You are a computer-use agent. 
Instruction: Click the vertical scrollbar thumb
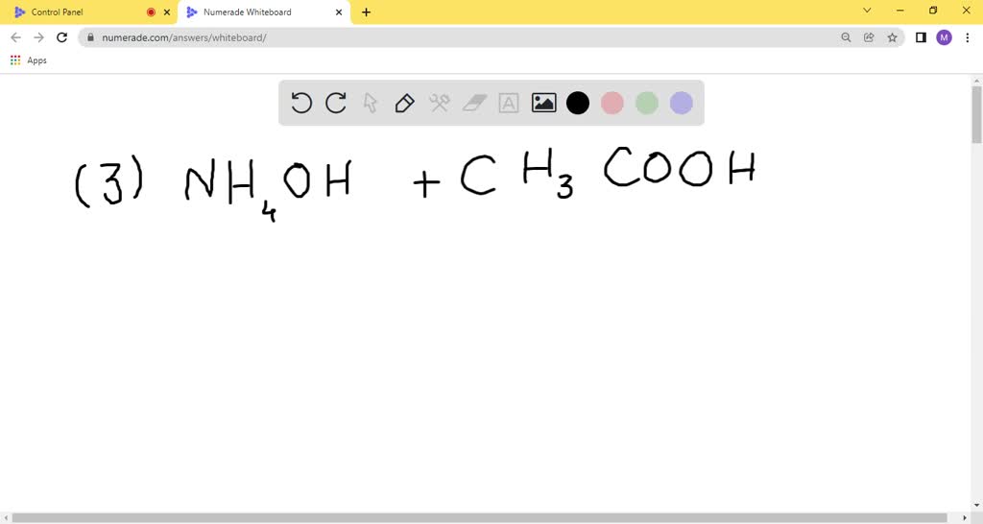click(x=976, y=115)
